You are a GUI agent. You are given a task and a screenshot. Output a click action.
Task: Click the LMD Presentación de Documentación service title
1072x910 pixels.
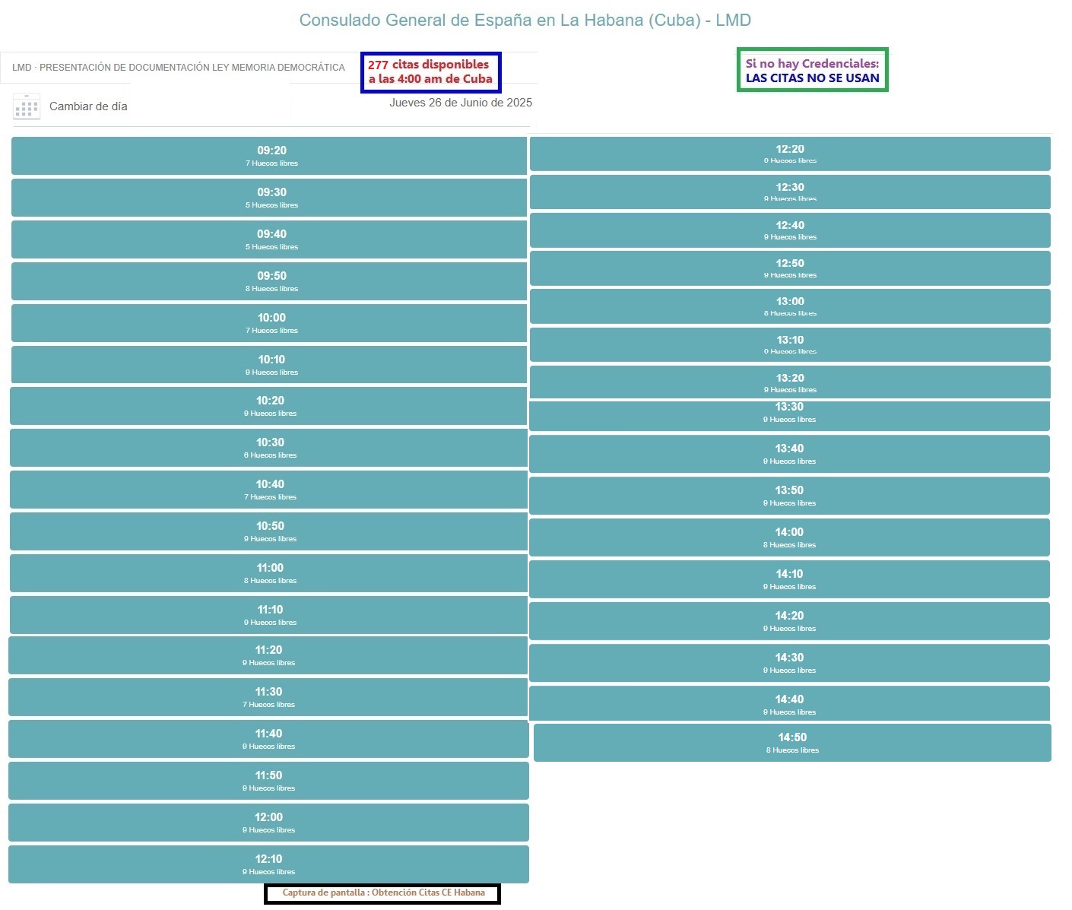coord(179,68)
